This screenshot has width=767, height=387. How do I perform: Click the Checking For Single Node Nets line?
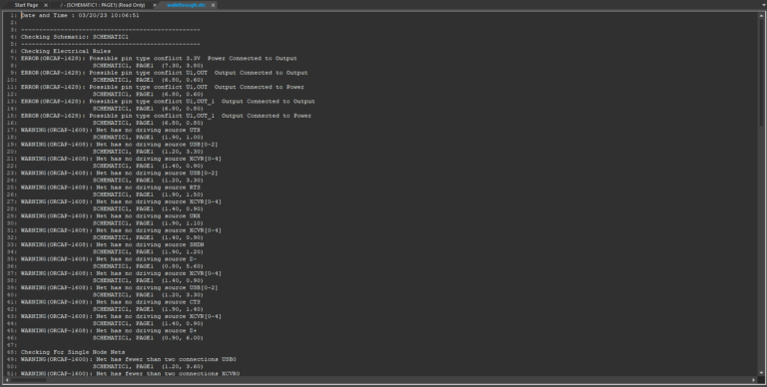tap(73, 352)
